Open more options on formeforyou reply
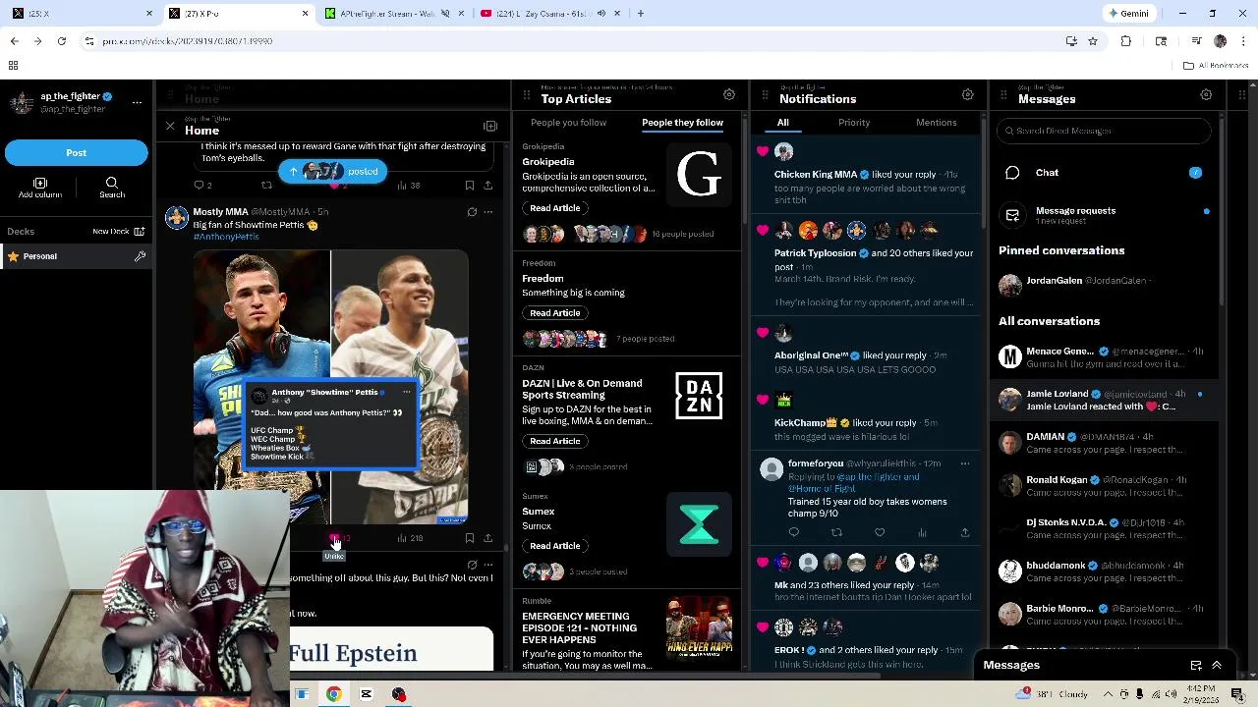This screenshot has height=707, width=1258. tap(964, 463)
